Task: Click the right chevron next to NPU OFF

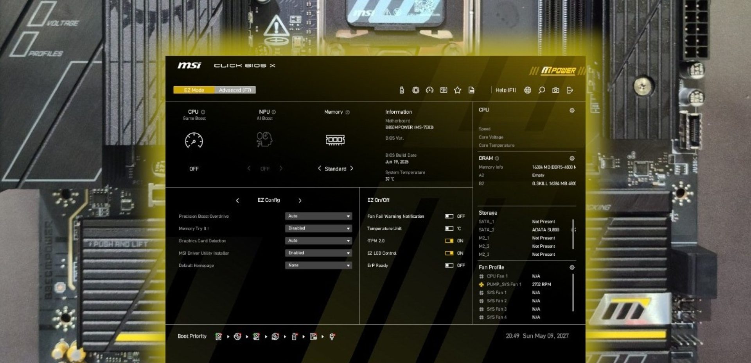Action: (281, 168)
